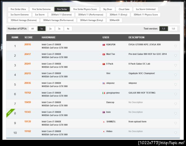
Task: Click the Japan flag beside Hideo
Action: [x=104, y=131]
